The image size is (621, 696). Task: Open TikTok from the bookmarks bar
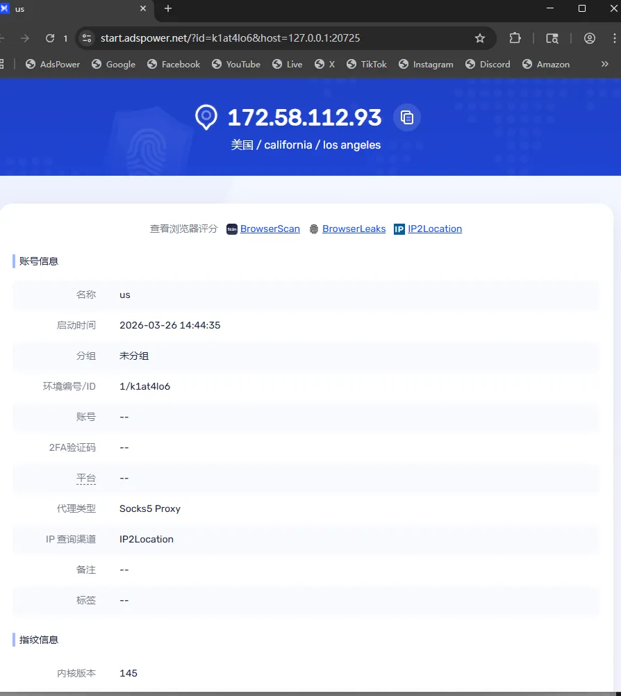click(x=366, y=64)
